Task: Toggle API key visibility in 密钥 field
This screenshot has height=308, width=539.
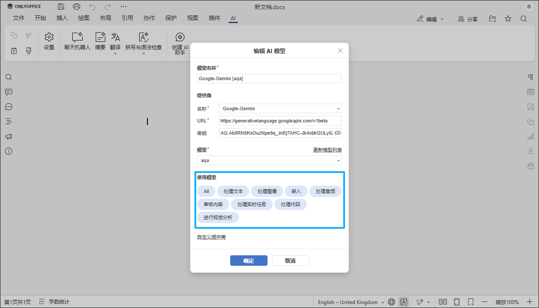Action: (x=338, y=133)
